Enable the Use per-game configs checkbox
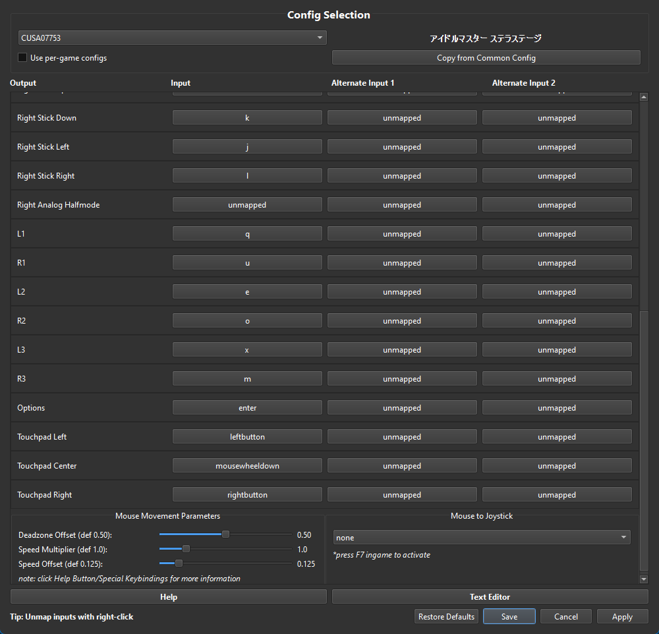Viewport: 659px width, 634px height. [x=22, y=57]
